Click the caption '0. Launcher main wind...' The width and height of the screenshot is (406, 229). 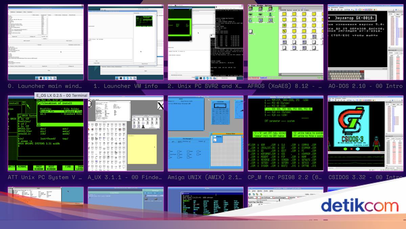tap(45, 86)
